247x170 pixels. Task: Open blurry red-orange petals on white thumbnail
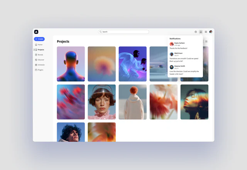(164, 102)
